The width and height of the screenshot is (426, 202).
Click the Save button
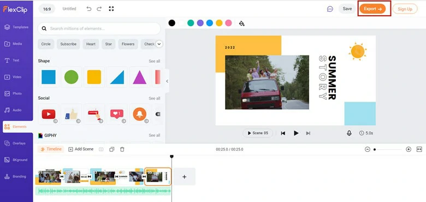(347, 9)
